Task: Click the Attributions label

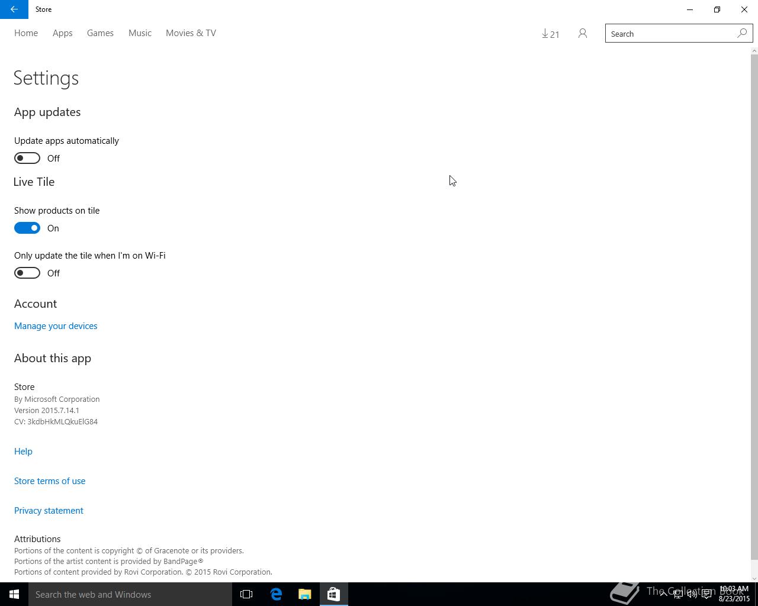Action: (37, 539)
